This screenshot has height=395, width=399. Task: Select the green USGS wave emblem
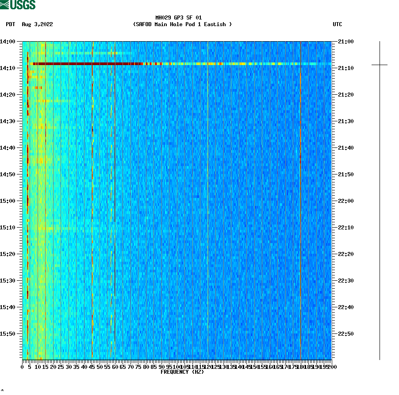(x=4, y=4)
